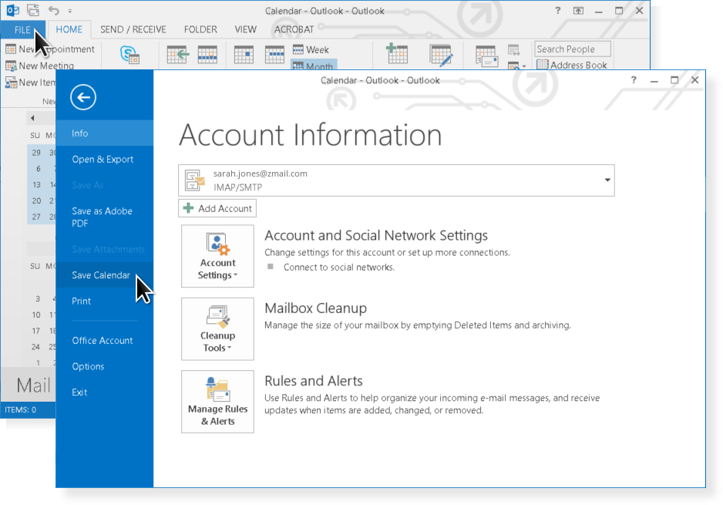The image size is (723, 505).
Task: Click the Search People field
Action: click(x=572, y=49)
